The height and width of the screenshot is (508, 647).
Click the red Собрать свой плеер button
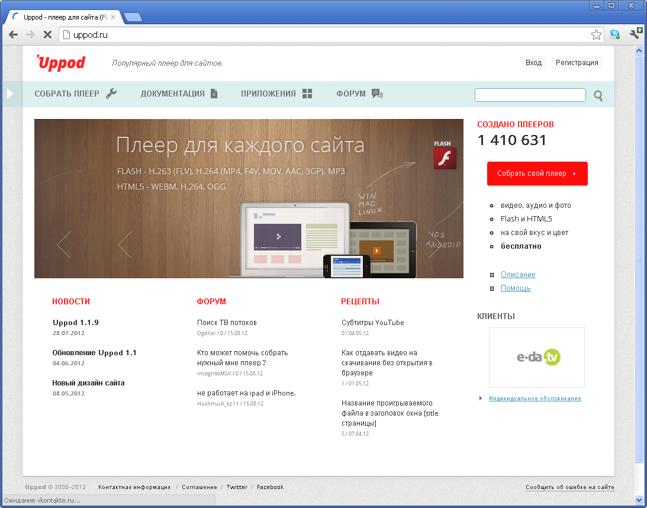[x=537, y=173]
